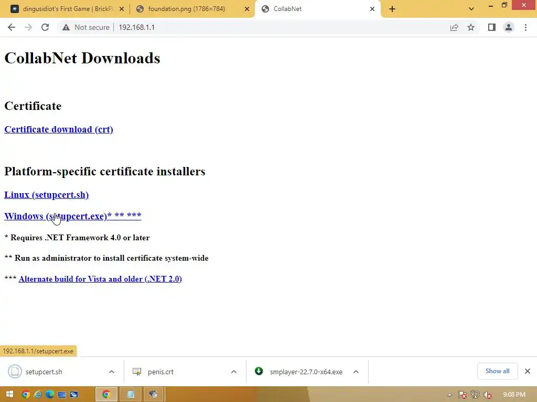Launch Microsoft Edge from taskbar

[50, 395]
